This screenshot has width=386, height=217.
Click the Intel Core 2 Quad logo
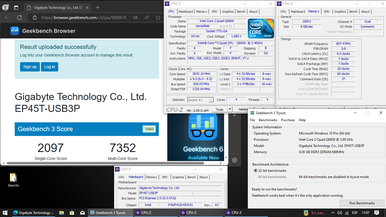(x=261, y=29)
